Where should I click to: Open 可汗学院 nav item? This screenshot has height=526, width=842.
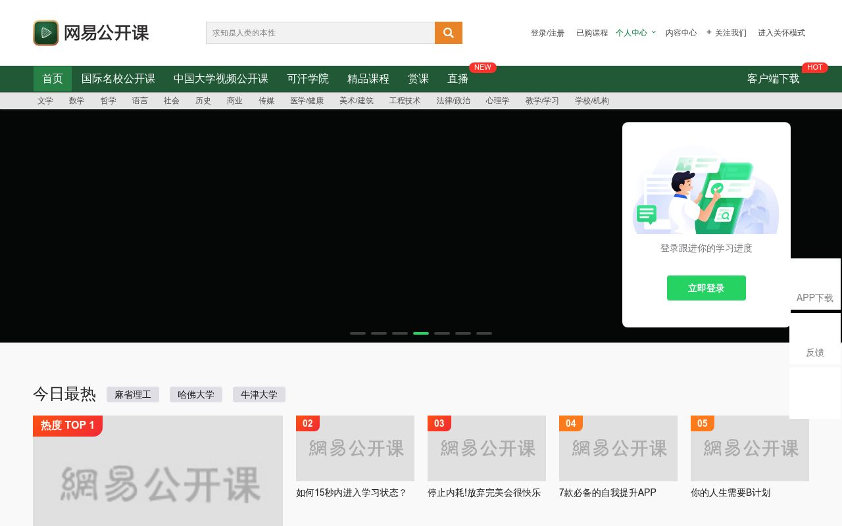[x=308, y=79]
